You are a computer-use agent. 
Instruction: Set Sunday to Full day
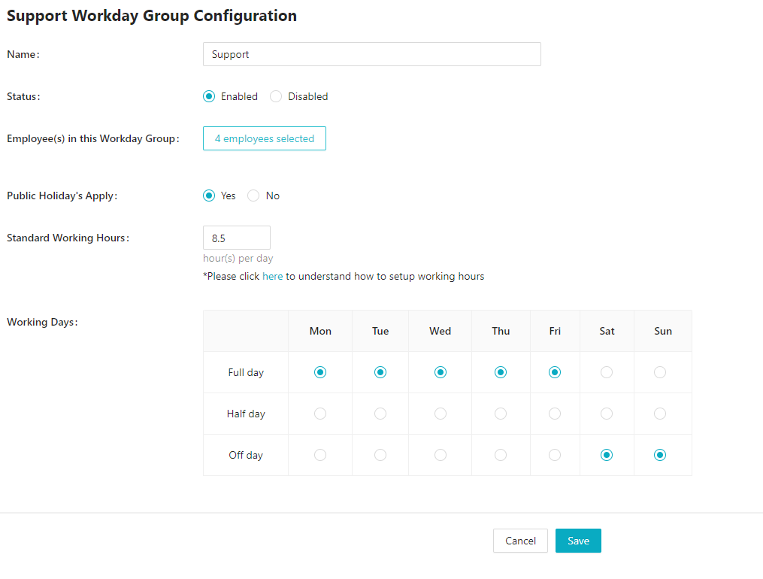[x=660, y=372]
